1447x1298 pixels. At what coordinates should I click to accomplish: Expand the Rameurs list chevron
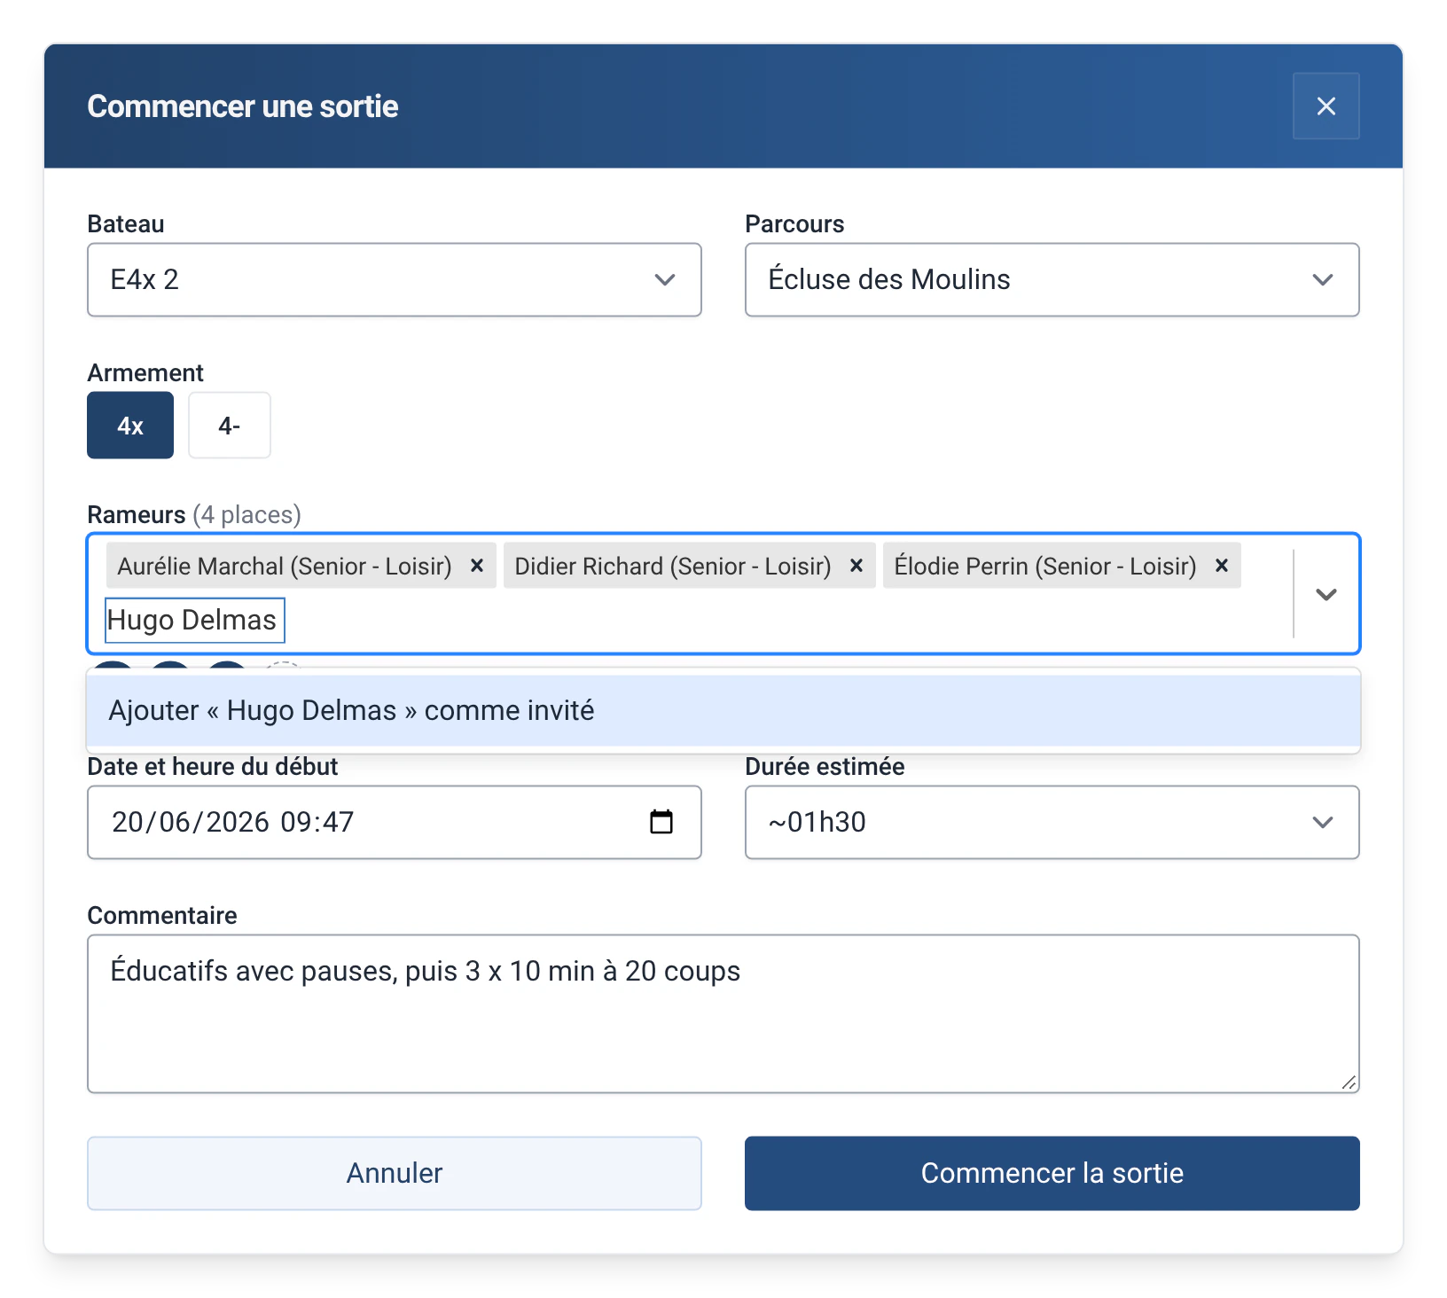(1326, 594)
